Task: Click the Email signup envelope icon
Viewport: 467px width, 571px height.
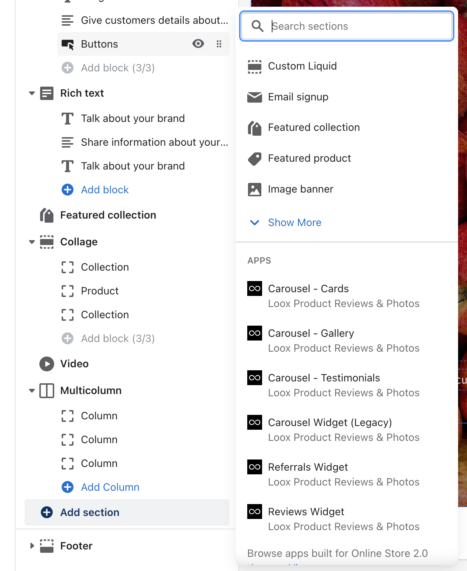Action: pos(255,97)
